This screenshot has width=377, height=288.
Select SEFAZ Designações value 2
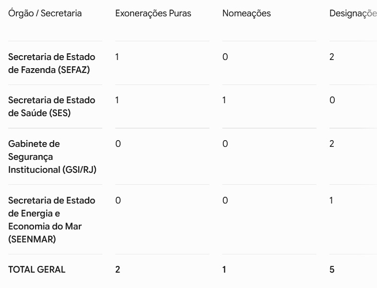(332, 57)
